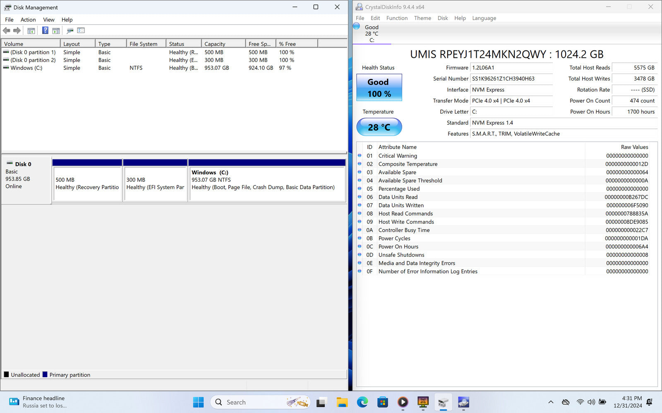The width and height of the screenshot is (662, 413).
Task: Click the Forward arrow in Disk Management toolbar
Action: click(17, 31)
